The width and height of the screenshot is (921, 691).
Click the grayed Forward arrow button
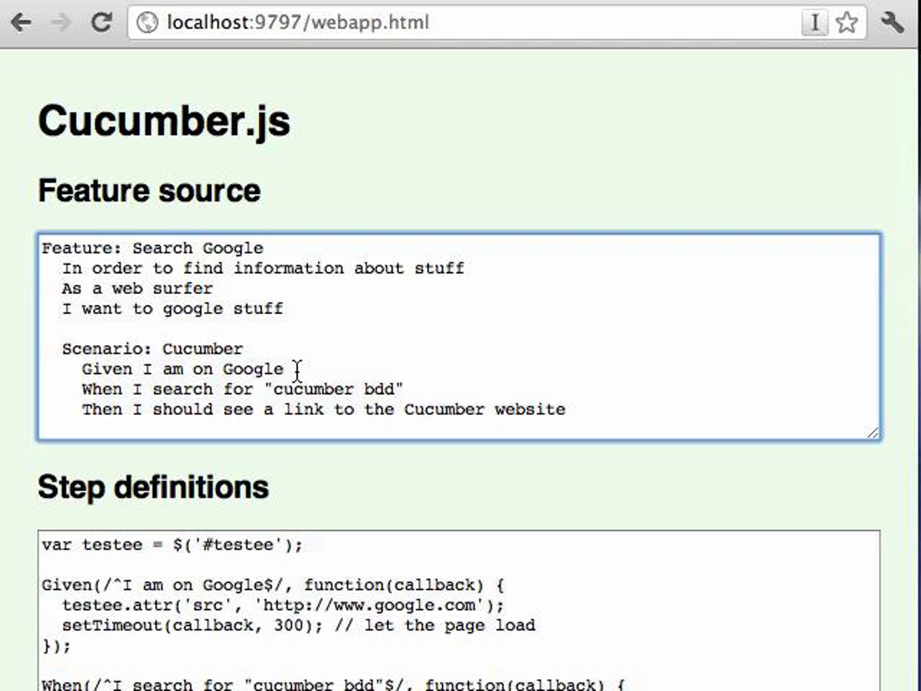point(61,23)
